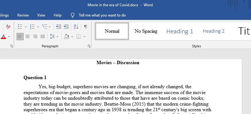The width and height of the screenshot is (251, 114).
Task: Insert a Numbering list
Action: [32, 26]
